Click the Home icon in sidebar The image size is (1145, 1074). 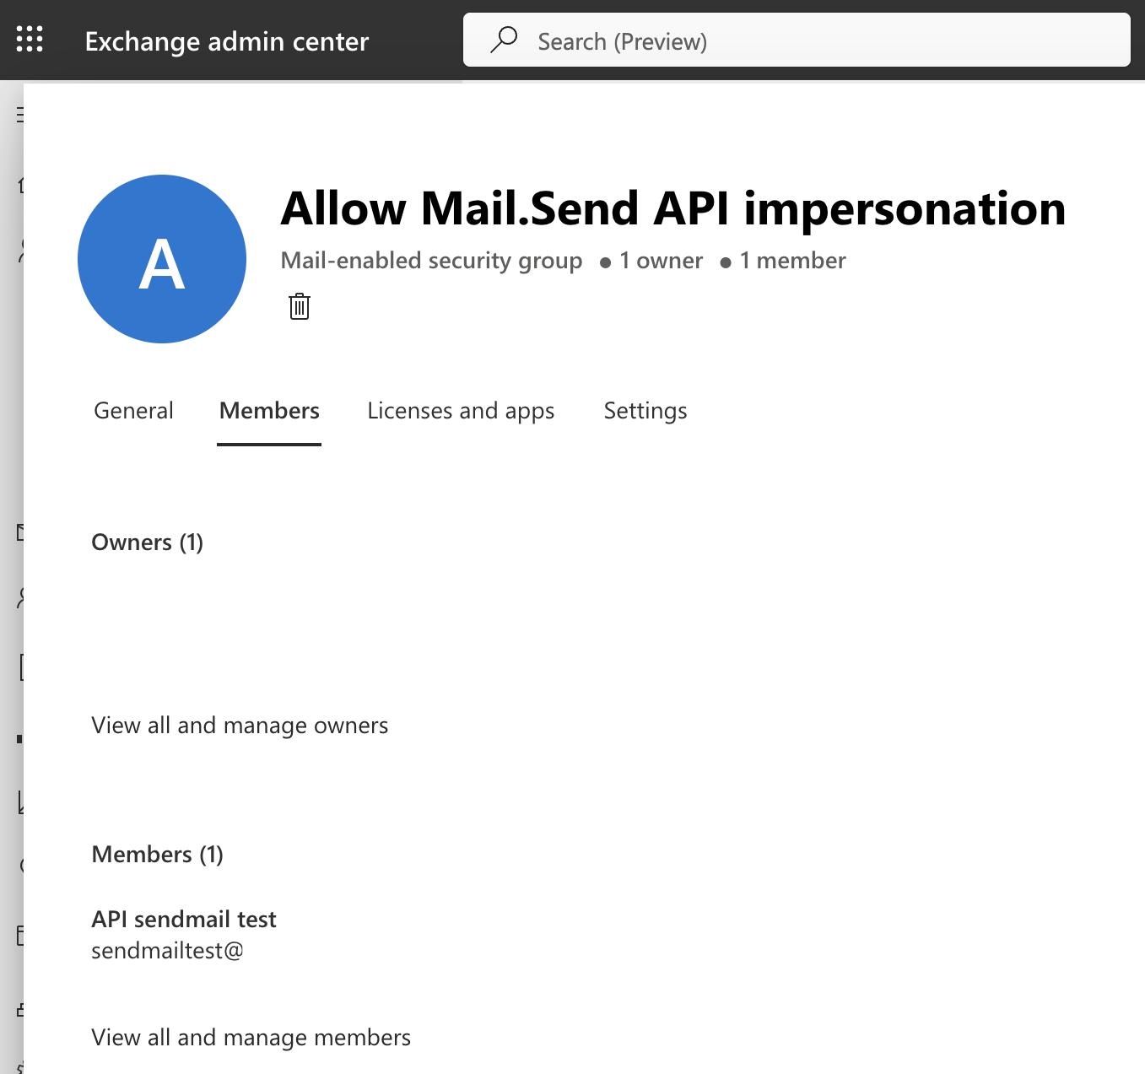[x=20, y=184]
